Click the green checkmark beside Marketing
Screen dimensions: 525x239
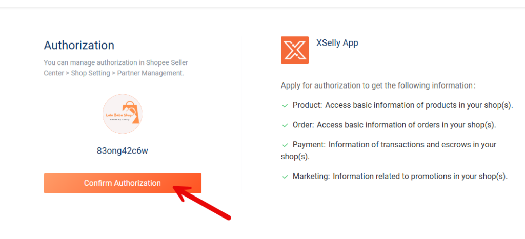click(x=285, y=177)
